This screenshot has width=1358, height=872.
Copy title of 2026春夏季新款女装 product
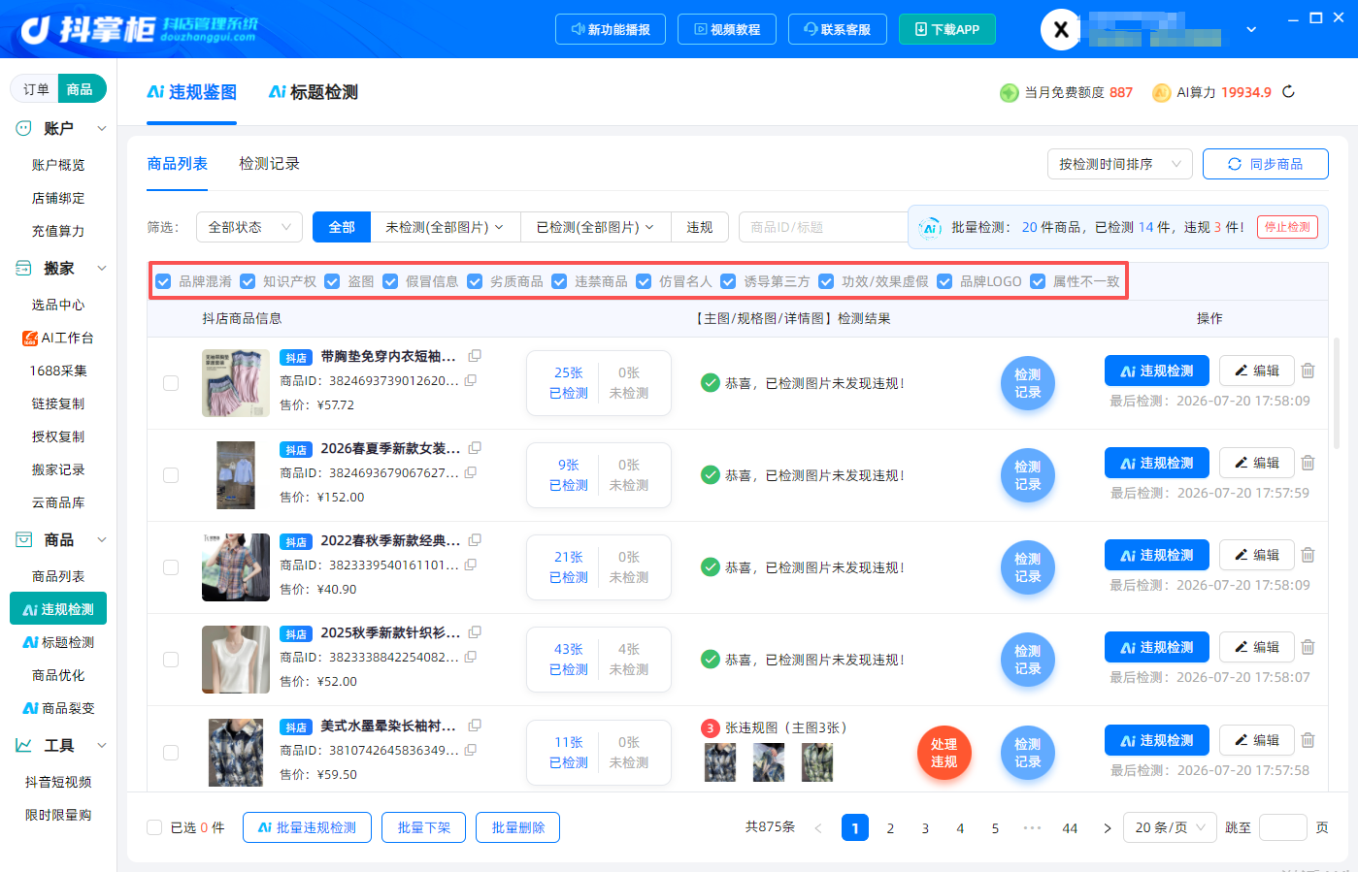point(475,448)
